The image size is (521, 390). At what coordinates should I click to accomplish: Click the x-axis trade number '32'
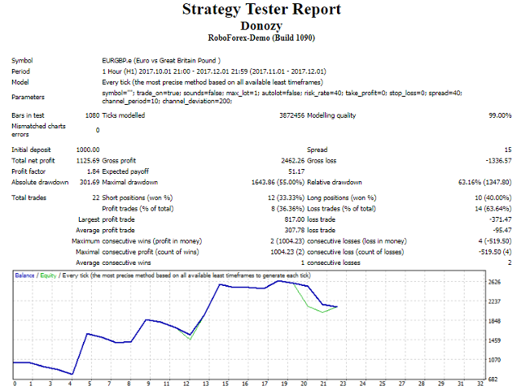(480, 384)
